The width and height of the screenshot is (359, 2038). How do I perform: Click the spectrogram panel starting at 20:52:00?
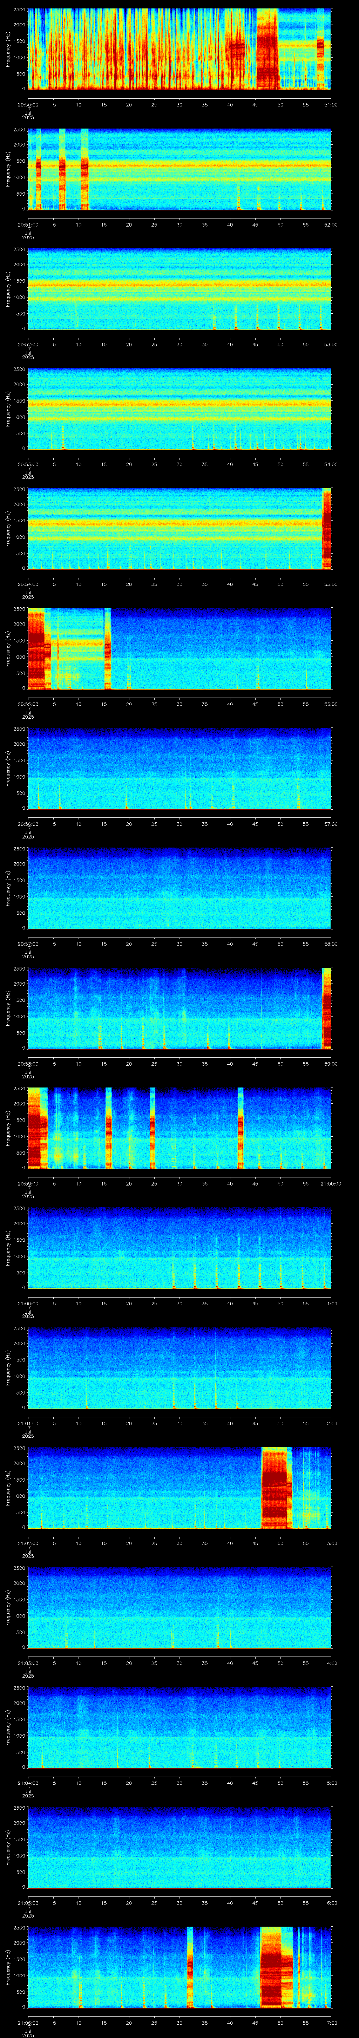(179, 289)
